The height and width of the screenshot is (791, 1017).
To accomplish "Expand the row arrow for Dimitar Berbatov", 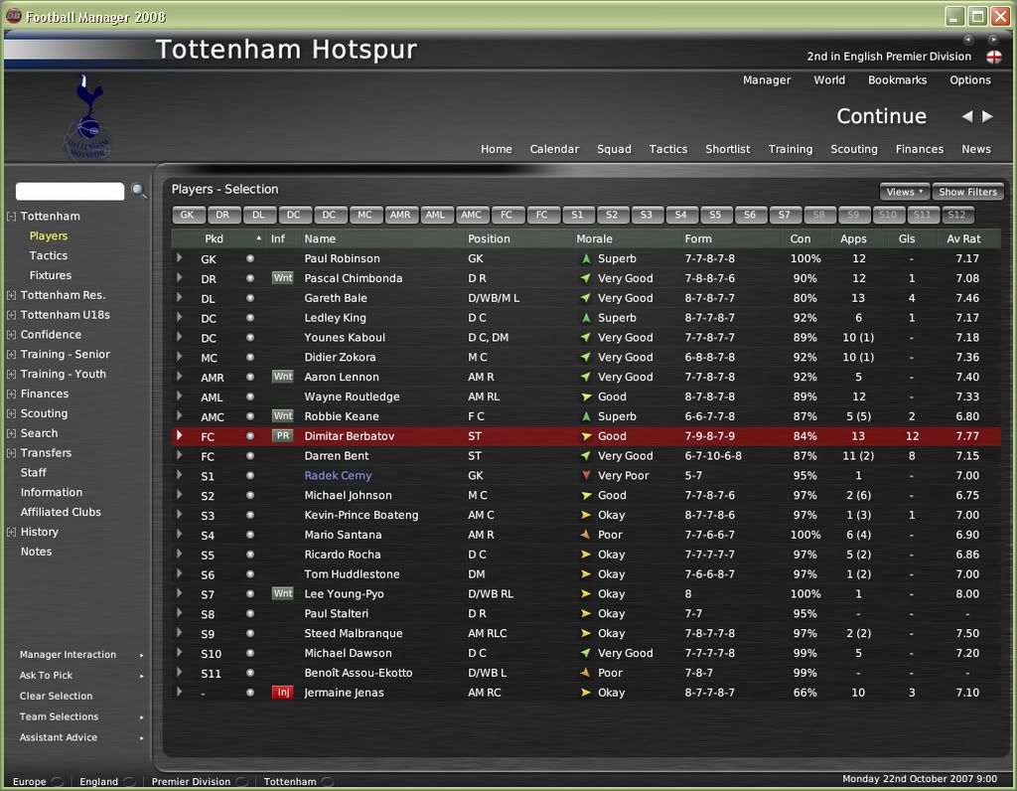I will pyautogui.click(x=180, y=435).
